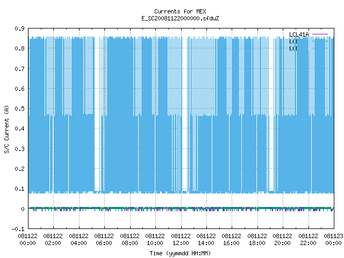Select the x-axis time label '14:00'
Viewport: 344px width, 258px height.
[x=206, y=243]
